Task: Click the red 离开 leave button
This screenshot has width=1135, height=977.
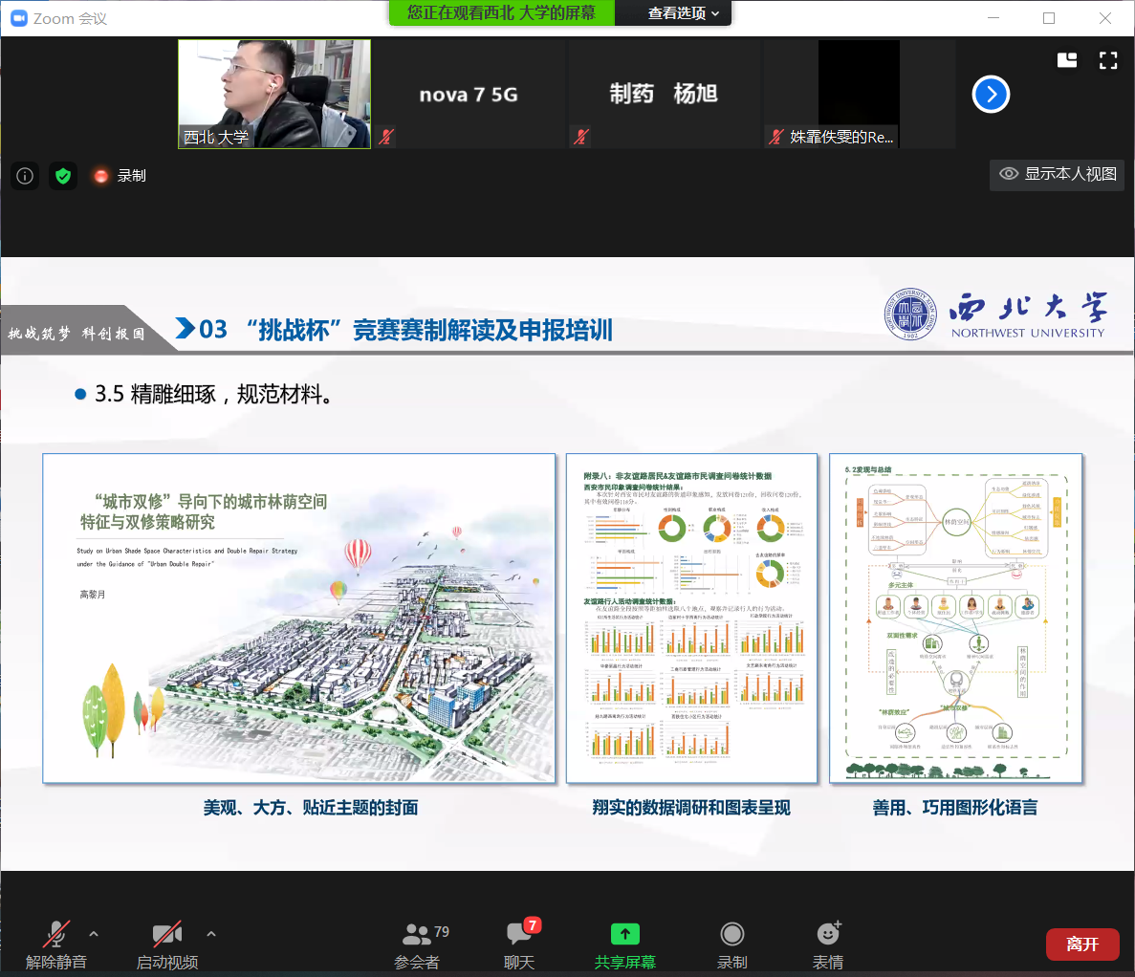Action: (1082, 944)
